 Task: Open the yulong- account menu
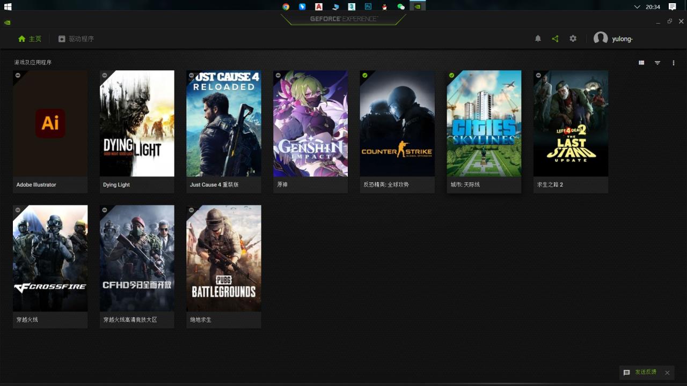(623, 39)
